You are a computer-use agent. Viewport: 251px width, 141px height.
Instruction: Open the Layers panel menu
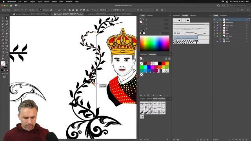point(249,16)
